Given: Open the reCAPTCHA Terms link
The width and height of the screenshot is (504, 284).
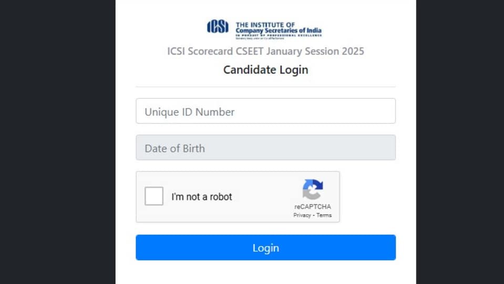Looking at the screenshot, I should pos(324,216).
